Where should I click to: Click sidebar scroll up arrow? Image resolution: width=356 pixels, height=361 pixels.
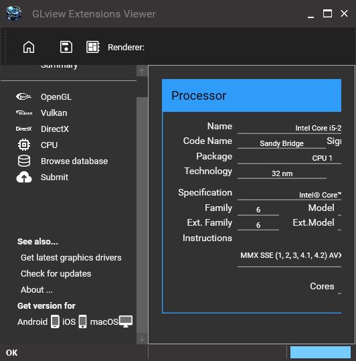click(142, 71)
